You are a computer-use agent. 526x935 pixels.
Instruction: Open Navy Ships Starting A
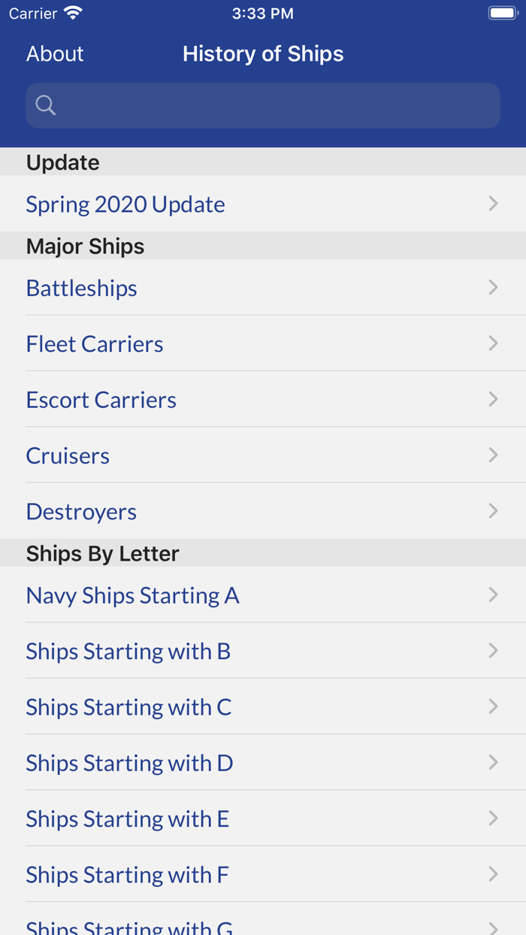point(132,595)
